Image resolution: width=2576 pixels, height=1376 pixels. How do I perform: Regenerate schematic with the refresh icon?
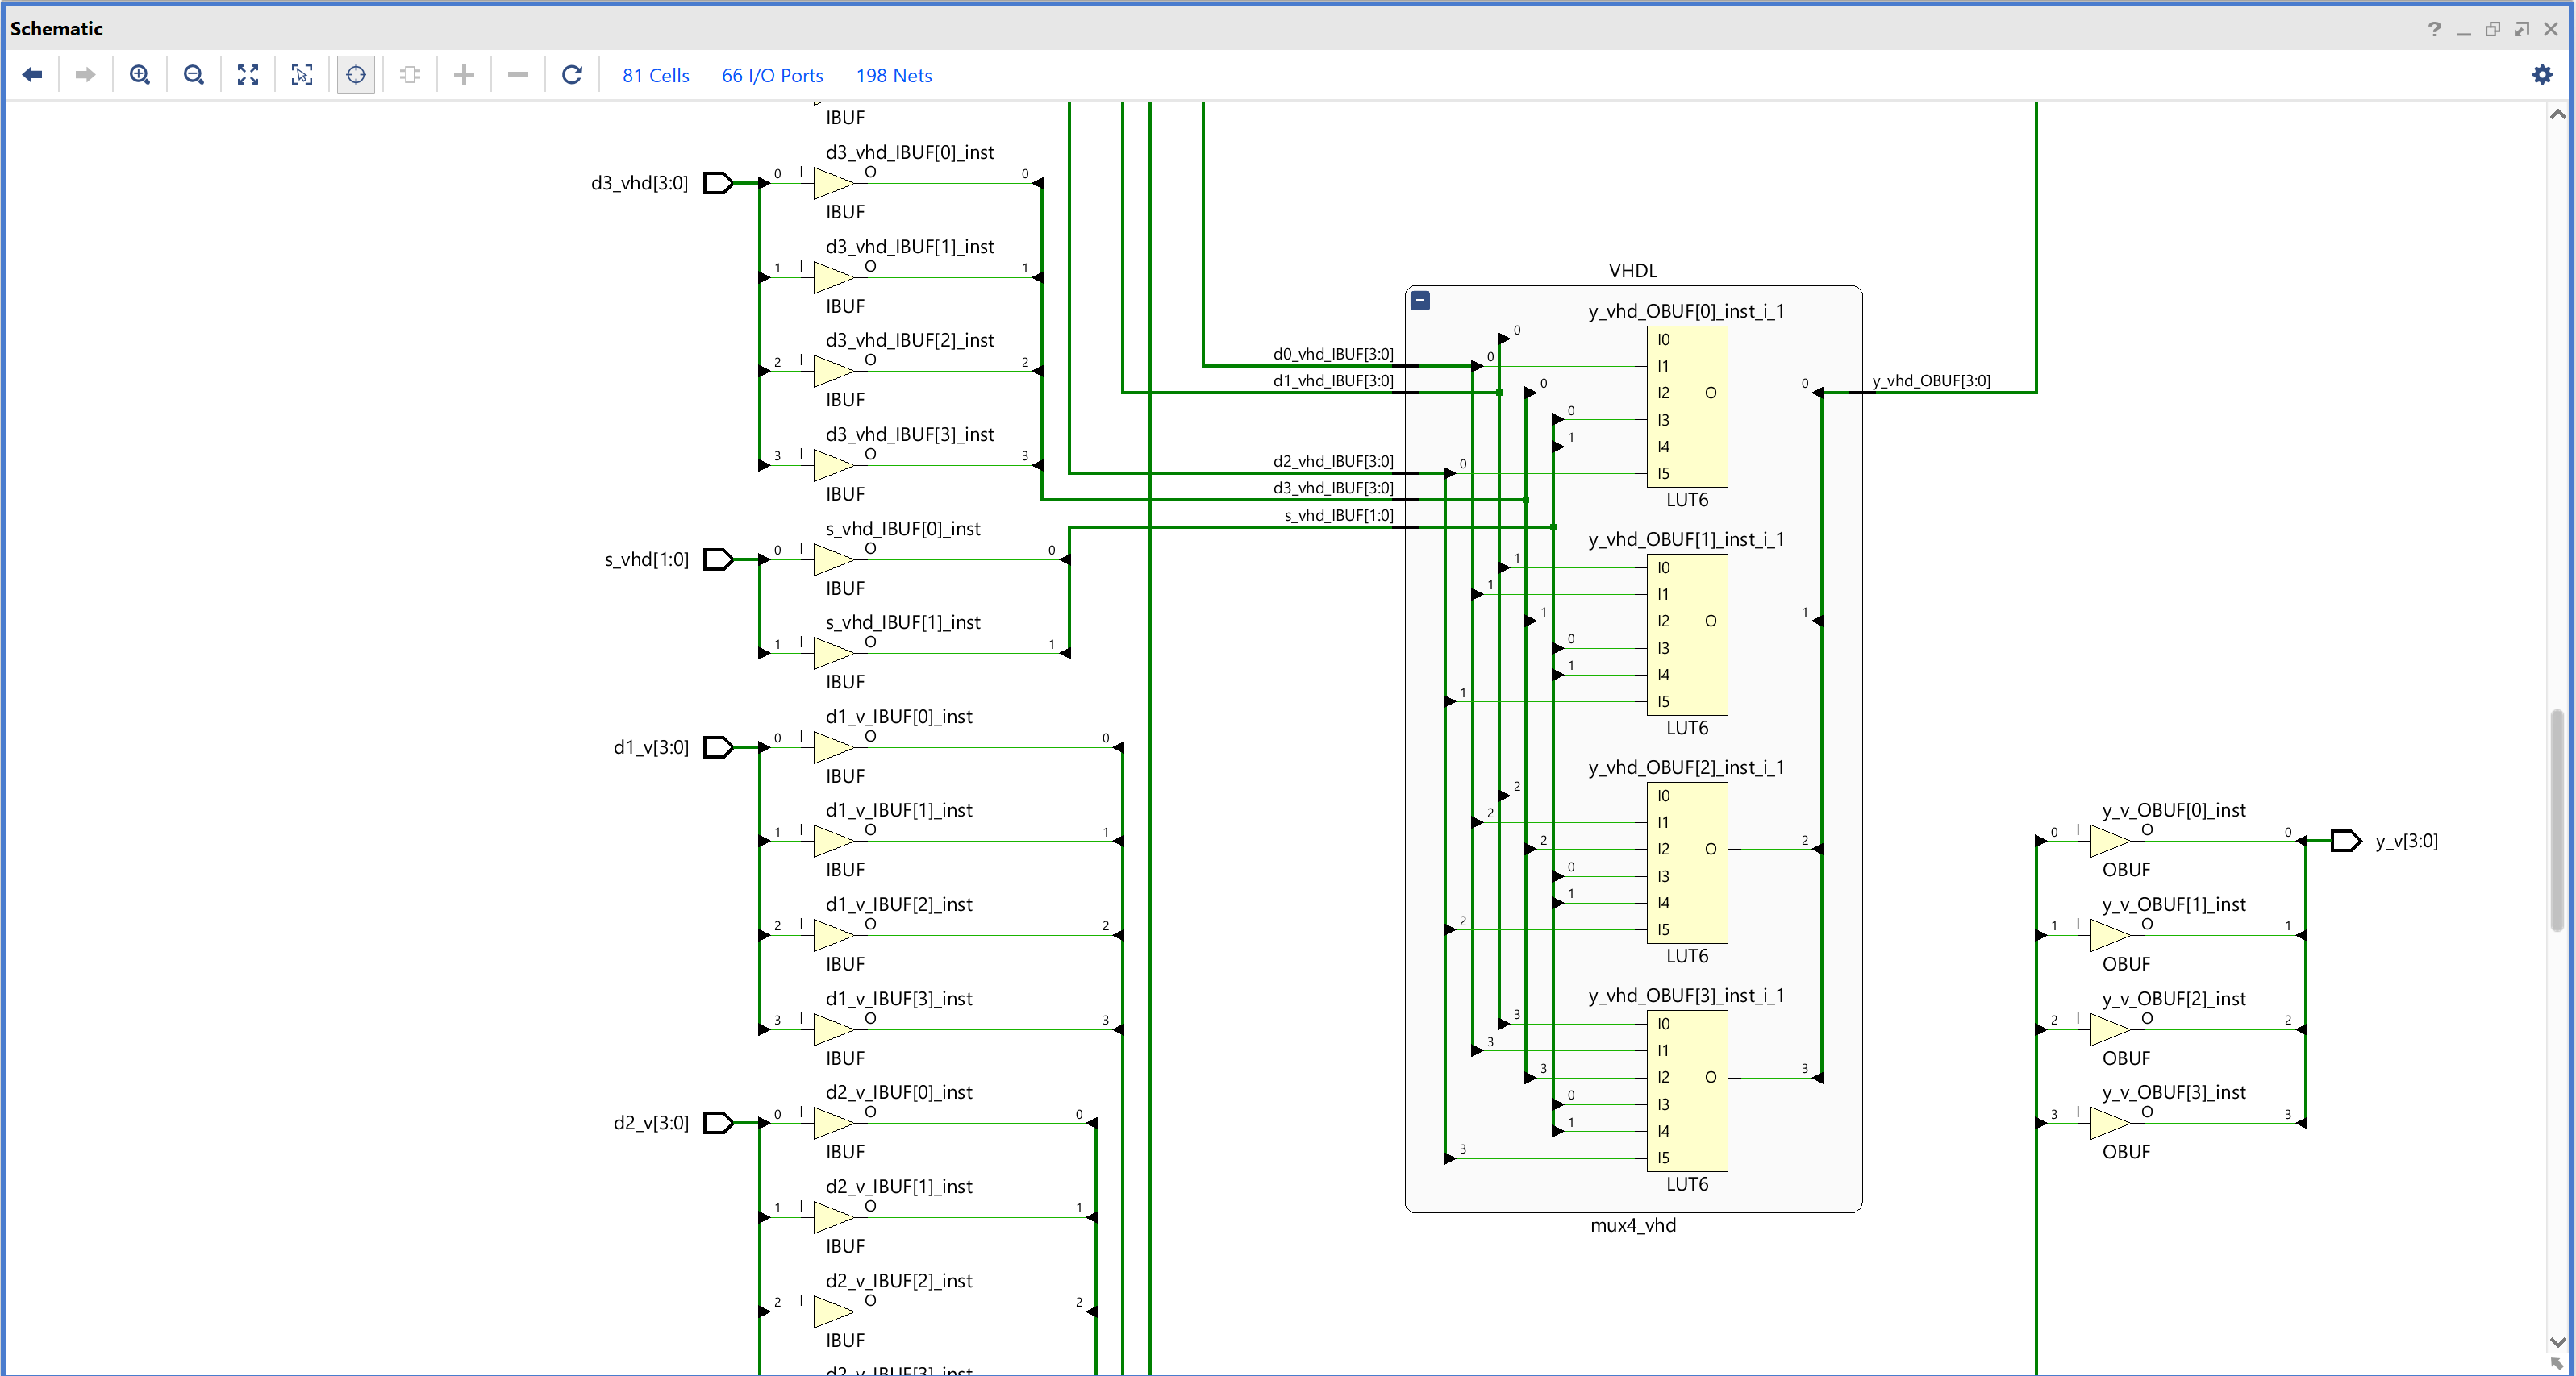572,75
